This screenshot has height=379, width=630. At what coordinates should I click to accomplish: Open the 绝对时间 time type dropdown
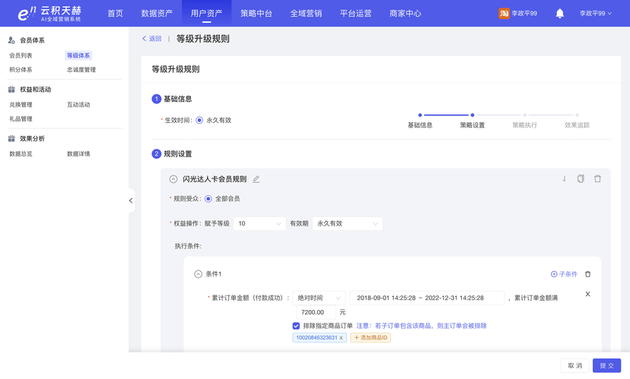tap(319, 298)
